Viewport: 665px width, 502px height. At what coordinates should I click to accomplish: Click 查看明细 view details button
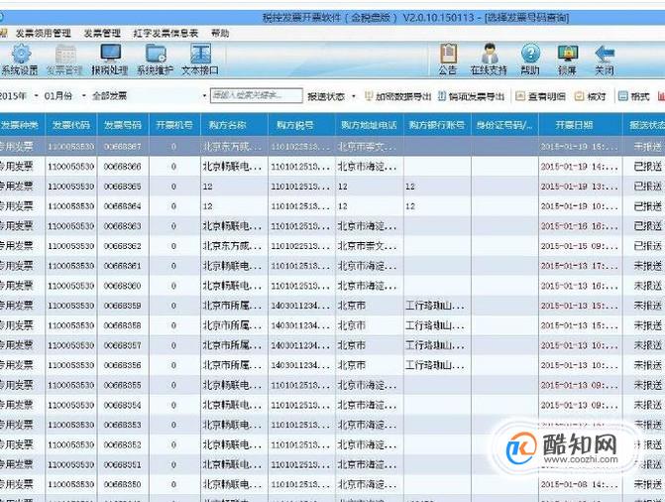(x=541, y=96)
